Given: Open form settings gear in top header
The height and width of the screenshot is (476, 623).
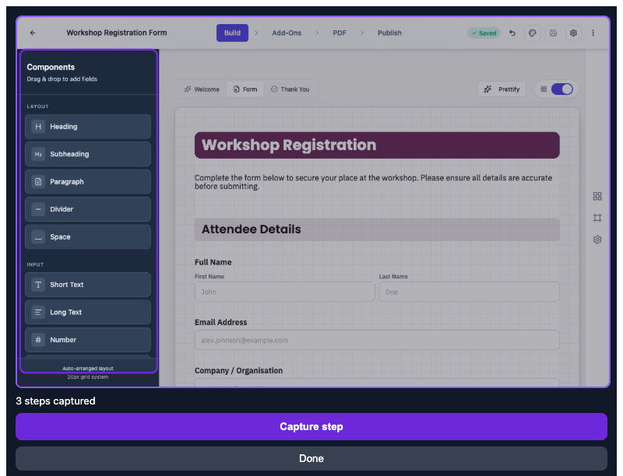Looking at the screenshot, I should 573,33.
